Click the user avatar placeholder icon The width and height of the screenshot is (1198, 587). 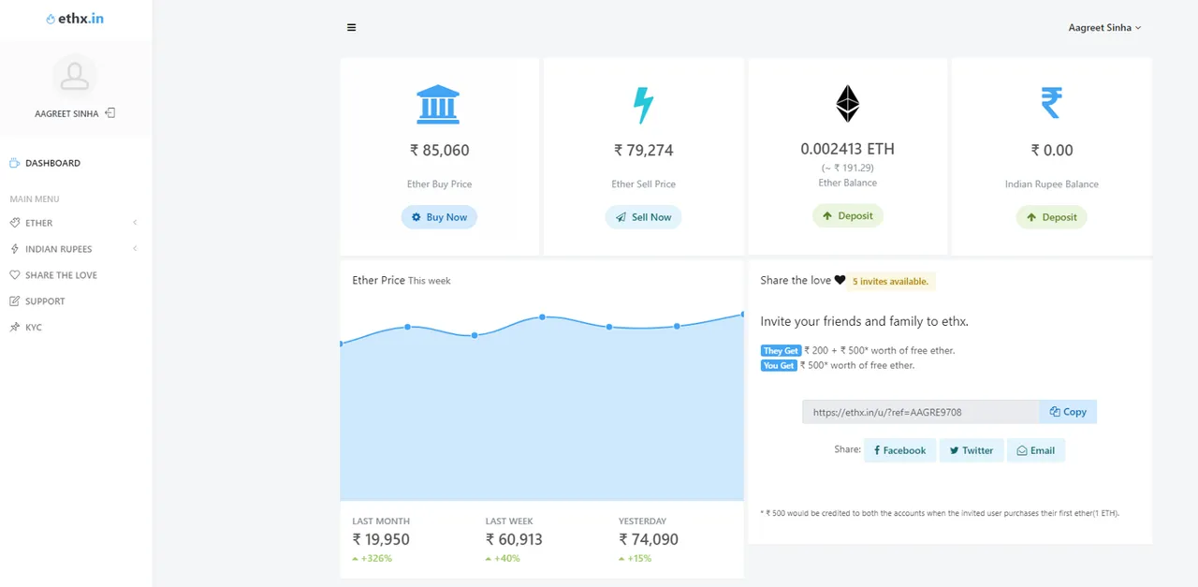point(74,77)
